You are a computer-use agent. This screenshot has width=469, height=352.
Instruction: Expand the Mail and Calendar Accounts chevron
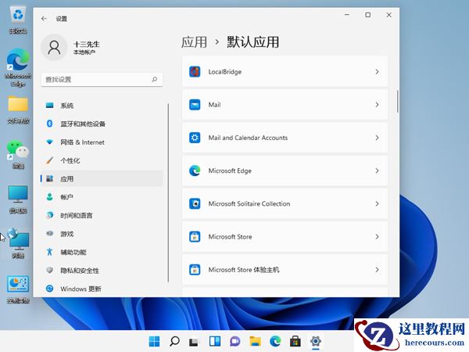(x=377, y=138)
